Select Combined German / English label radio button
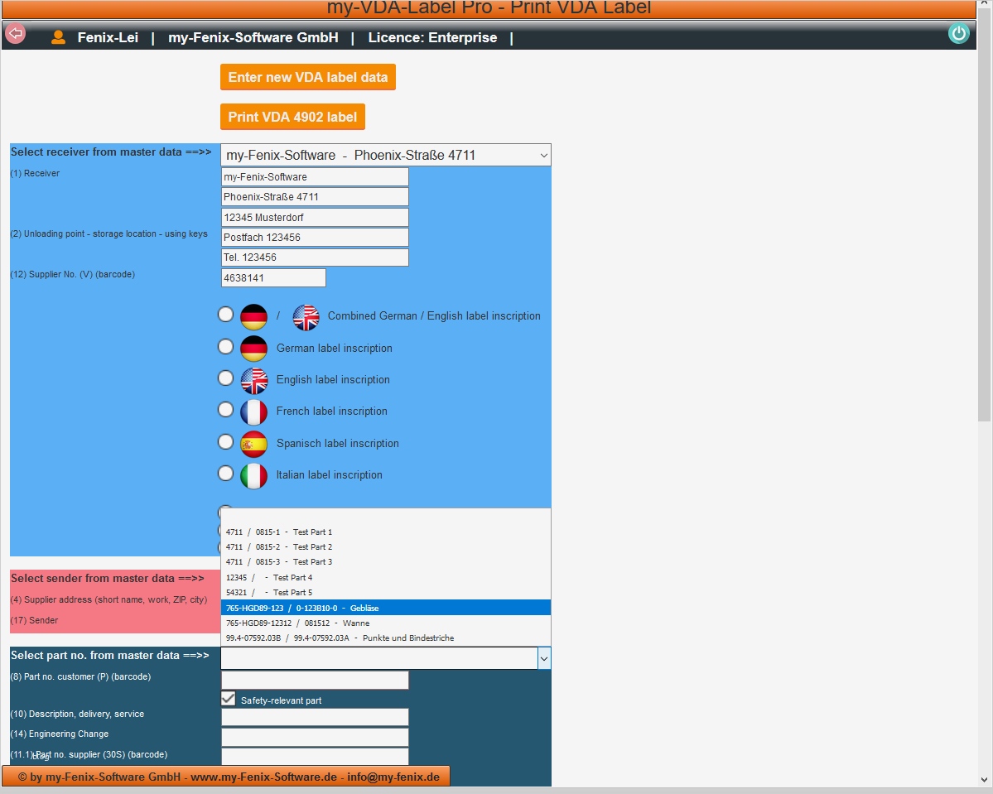The image size is (993, 794). (225, 314)
